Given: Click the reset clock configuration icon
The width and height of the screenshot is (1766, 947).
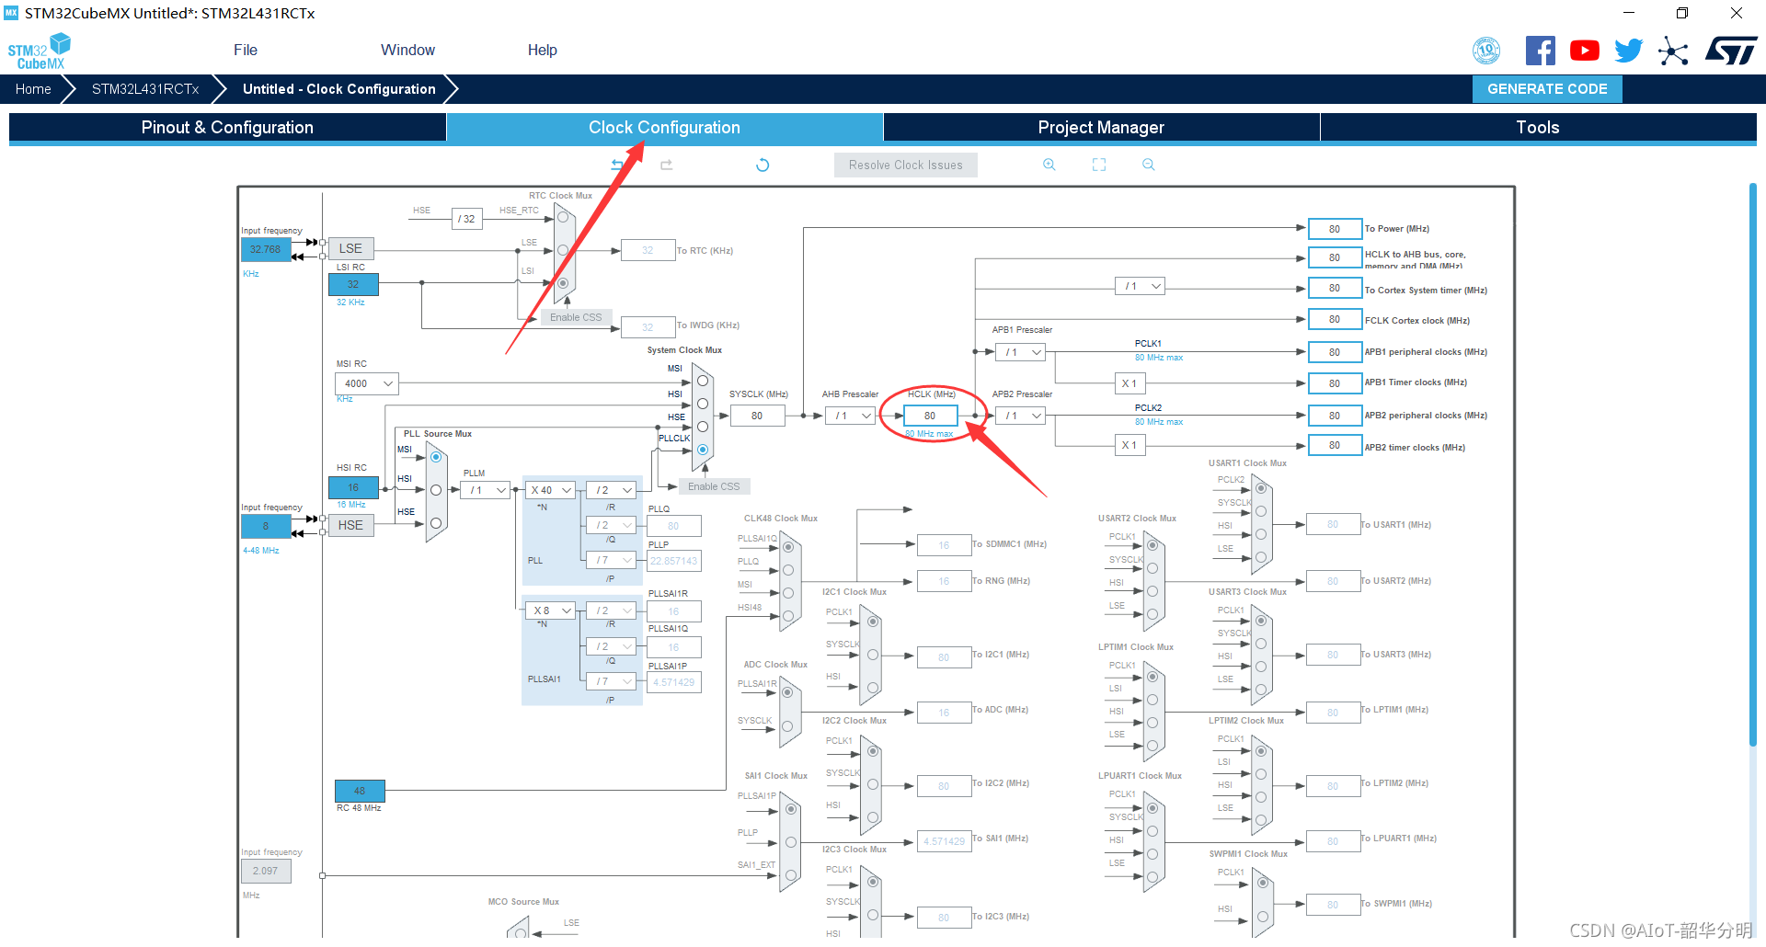Looking at the screenshot, I should click(x=763, y=165).
